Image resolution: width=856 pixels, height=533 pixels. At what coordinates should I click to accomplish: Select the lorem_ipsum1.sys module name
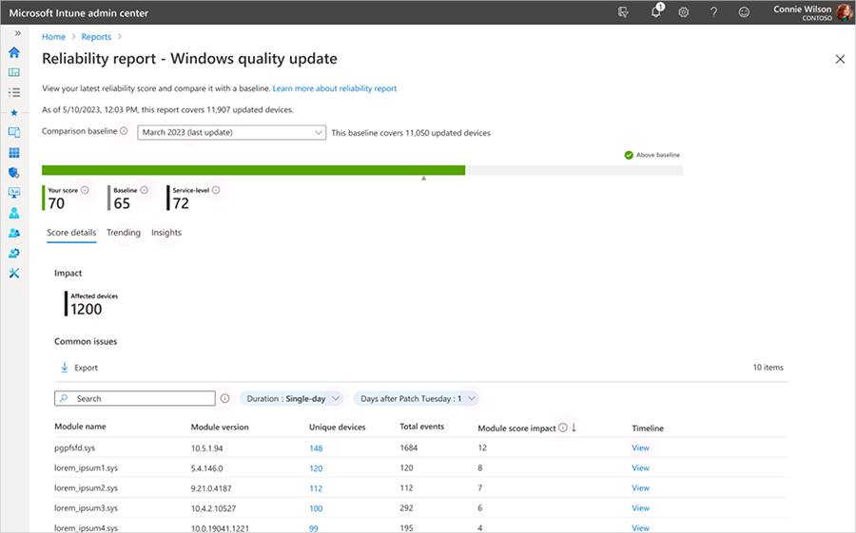(x=87, y=468)
